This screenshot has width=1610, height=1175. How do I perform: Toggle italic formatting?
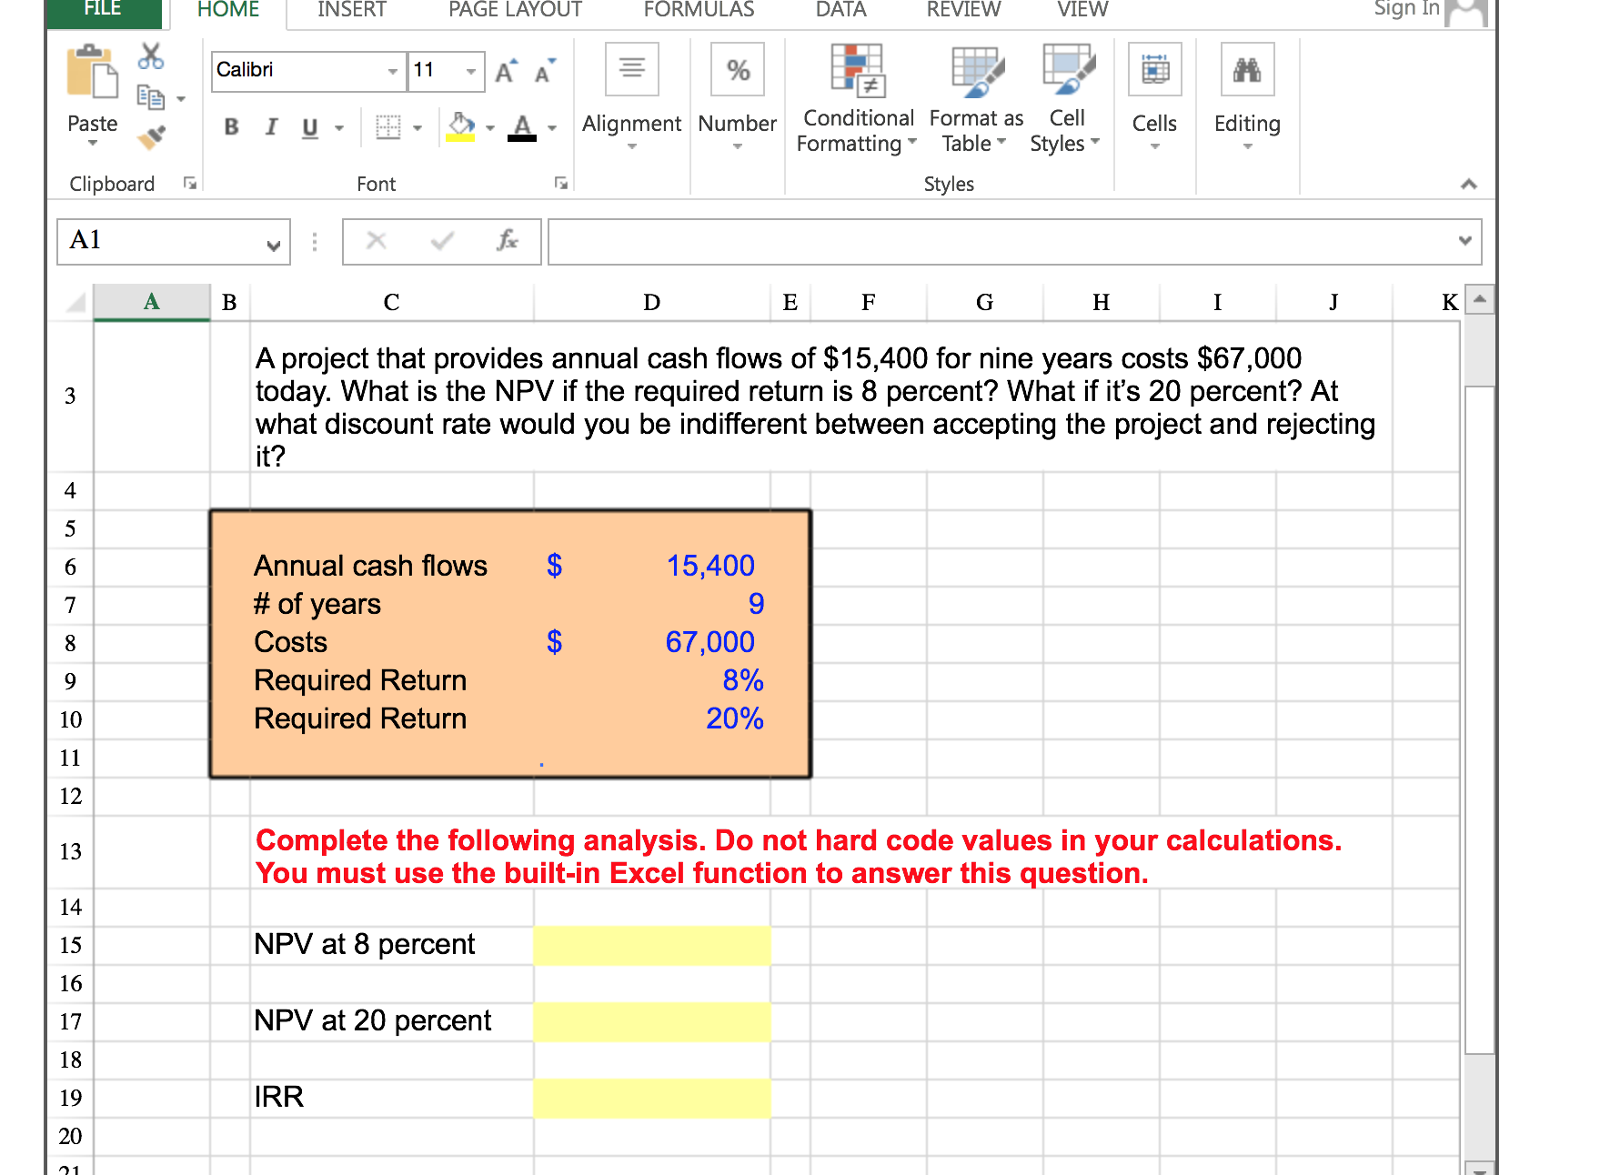point(270,127)
